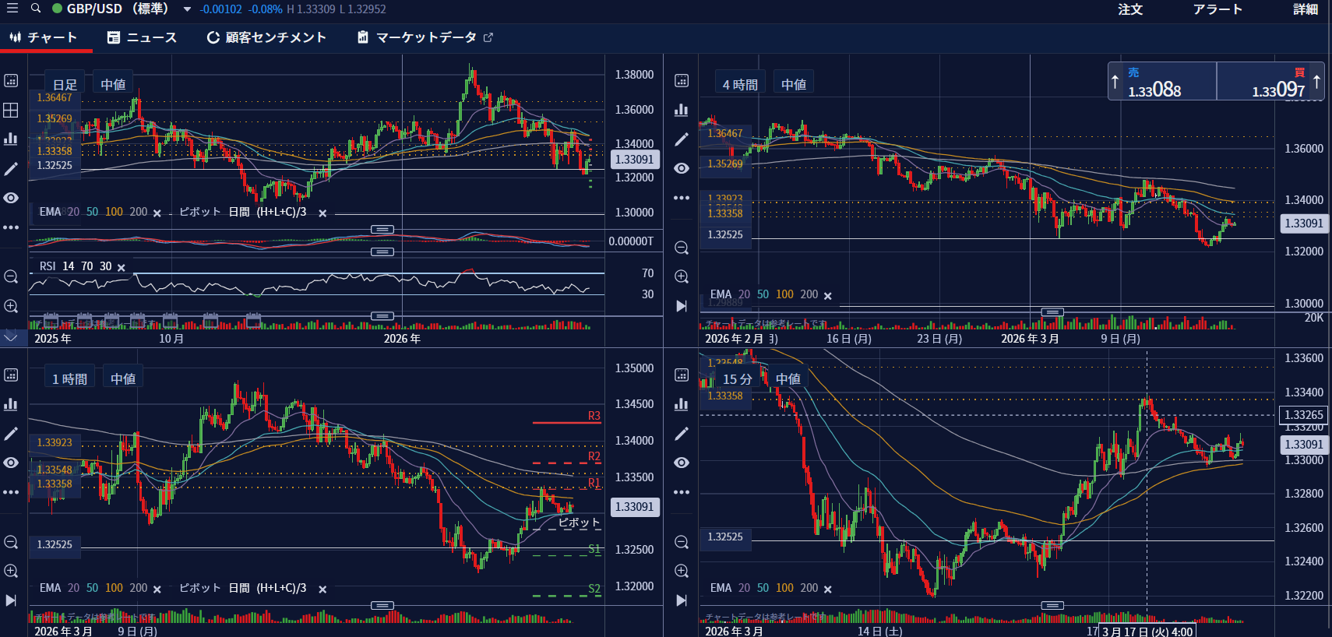Jump to latest bar on the 4-hour chart
The image size is (1332, 637).
pyautogui.click(x=682, y=306)
